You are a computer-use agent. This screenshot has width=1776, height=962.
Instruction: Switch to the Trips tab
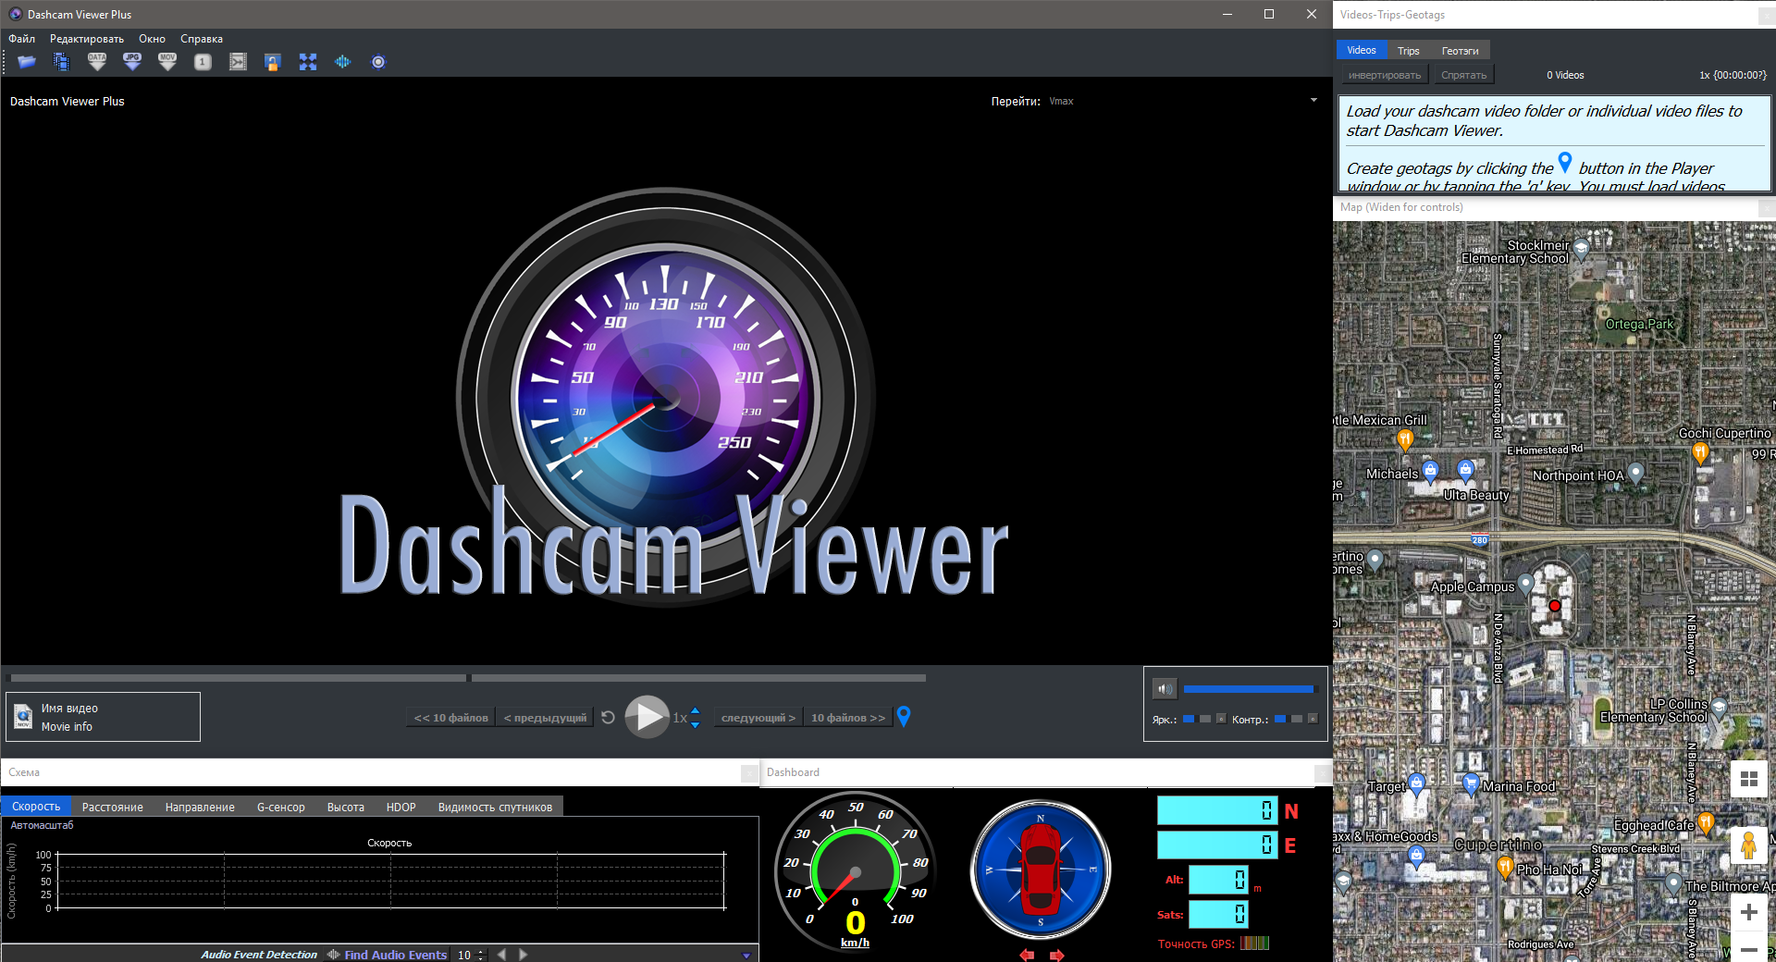click(x=1409, y=51)
